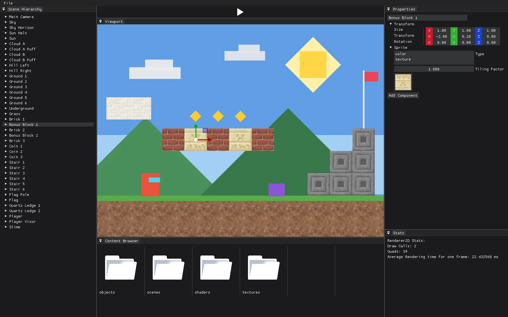This screenshot has width=508, height=317.
Task: Switch to the Scene Hierarchy tab
Action: [x=25, y=9]
